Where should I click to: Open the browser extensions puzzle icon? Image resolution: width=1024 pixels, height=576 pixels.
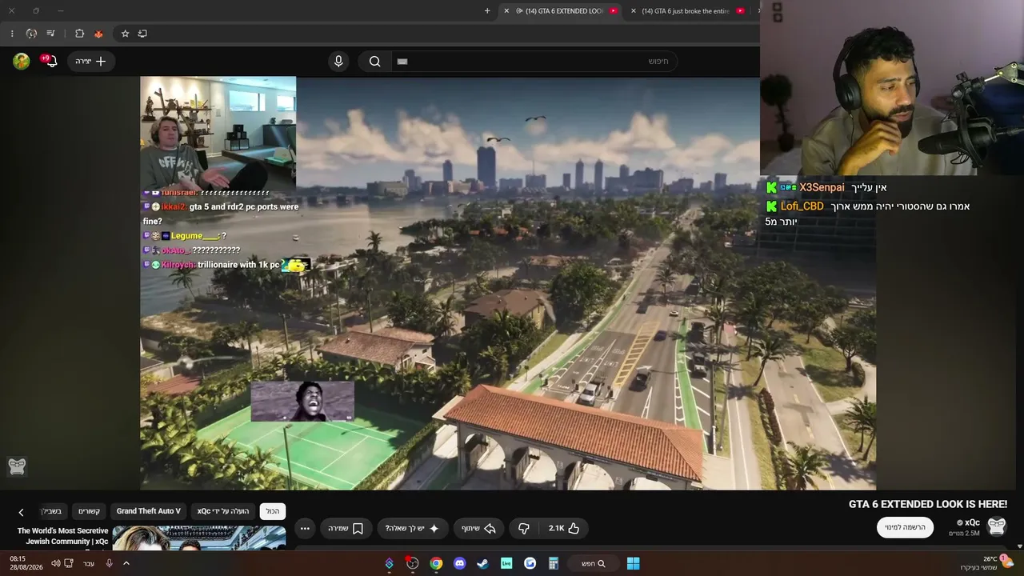tap(79, 34)
